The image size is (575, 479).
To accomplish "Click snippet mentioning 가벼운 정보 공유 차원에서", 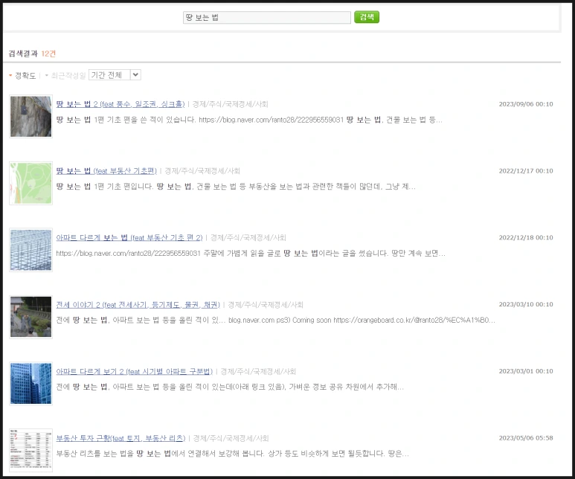I will tap(230, 387).
